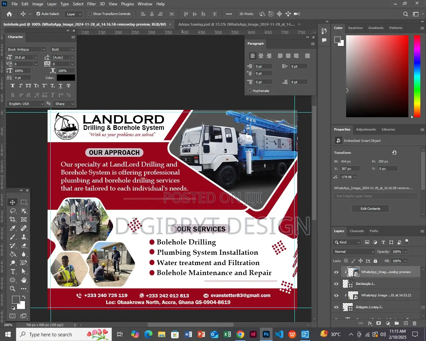Select the Blur tool
The height and width of the screenshot is (341, 426).
[24, 254]
